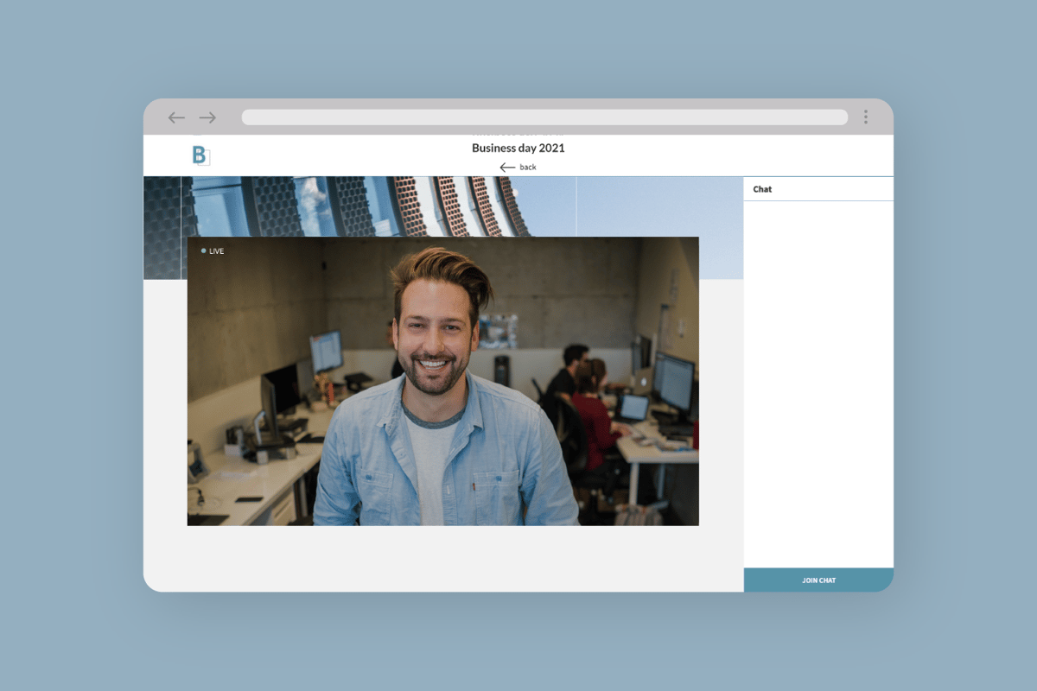Click the live video stream
The image size is (1037, 691).
click(443, 381)
